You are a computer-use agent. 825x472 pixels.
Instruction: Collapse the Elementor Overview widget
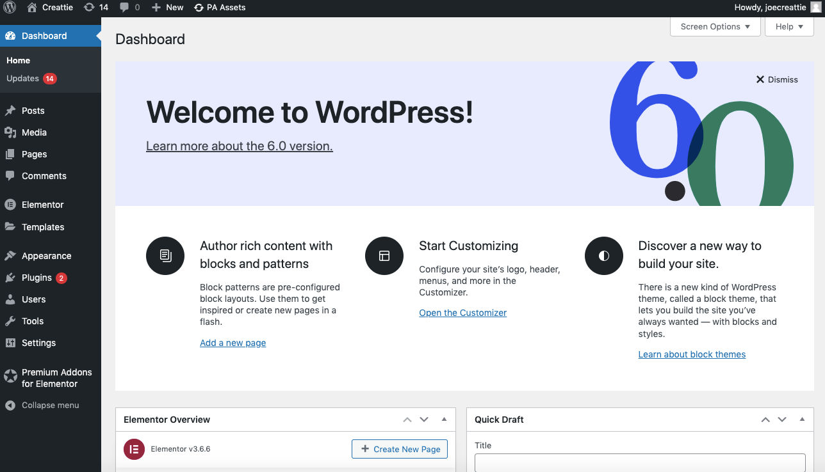coord(444,419)
